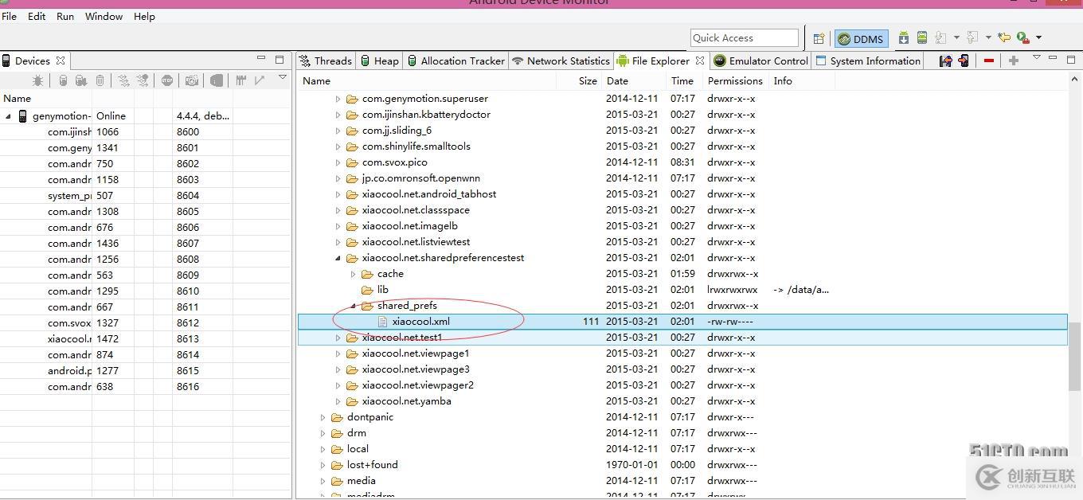
Task: Pull file from device using floppy icon
Action: [945, 61]
